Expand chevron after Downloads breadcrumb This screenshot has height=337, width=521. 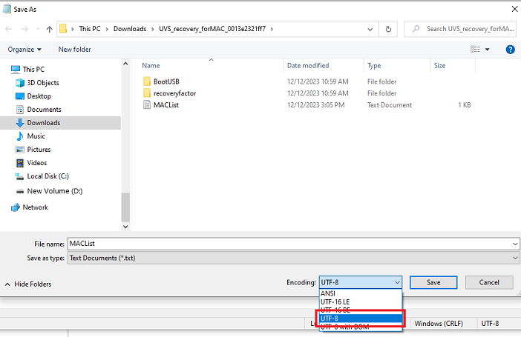pyautogui.click(x=152, y=29)
